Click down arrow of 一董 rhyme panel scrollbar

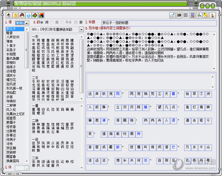pos(82,168)
